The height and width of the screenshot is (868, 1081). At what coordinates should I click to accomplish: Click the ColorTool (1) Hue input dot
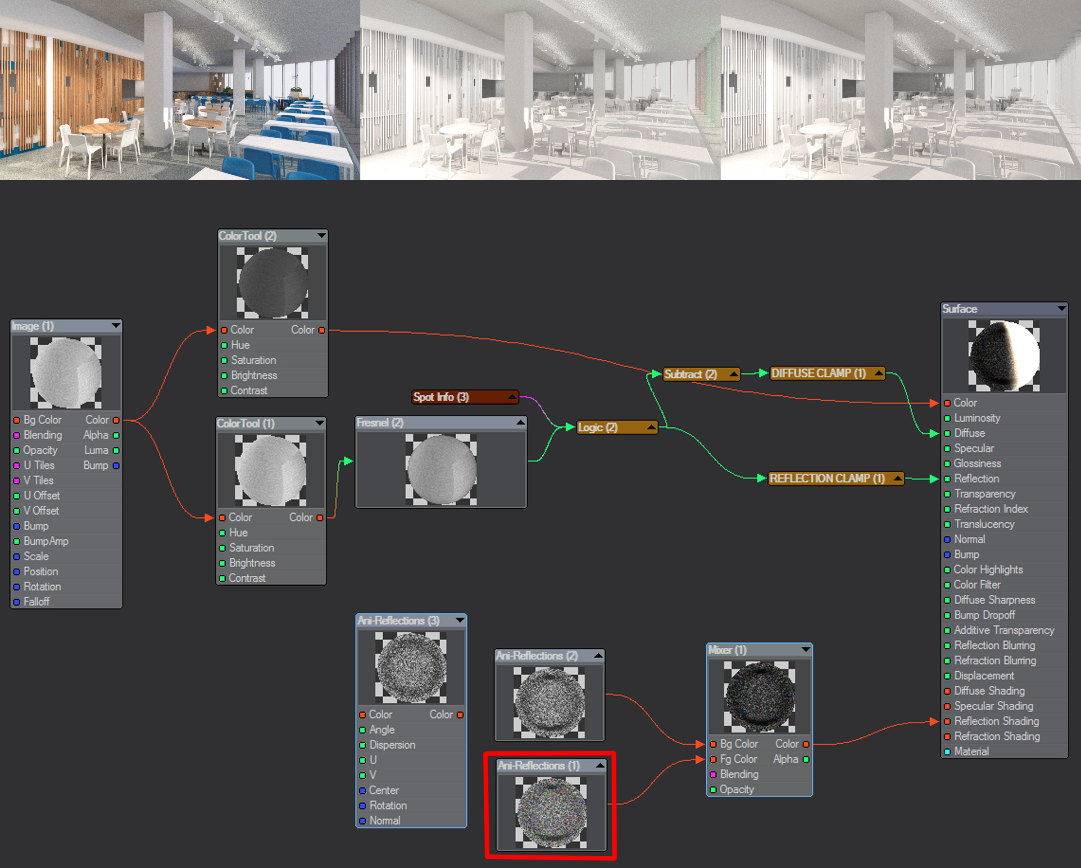(222, 533)
